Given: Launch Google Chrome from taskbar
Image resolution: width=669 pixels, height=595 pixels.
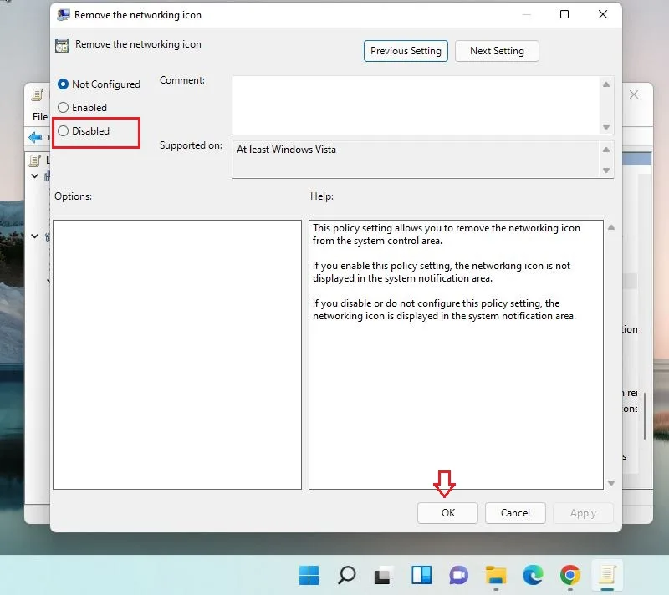Looking at the screenshot, I should pyautogui.click(x=570, y=576).
